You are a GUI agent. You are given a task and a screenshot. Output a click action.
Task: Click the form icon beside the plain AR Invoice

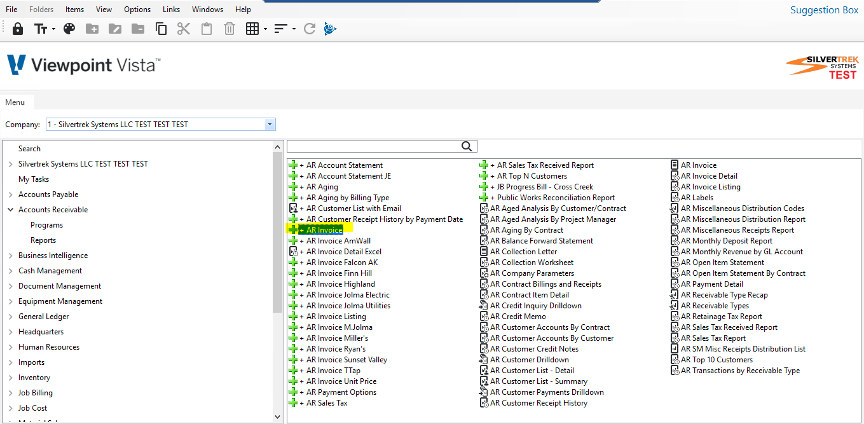pyautogui.click(x=675, y=165)
